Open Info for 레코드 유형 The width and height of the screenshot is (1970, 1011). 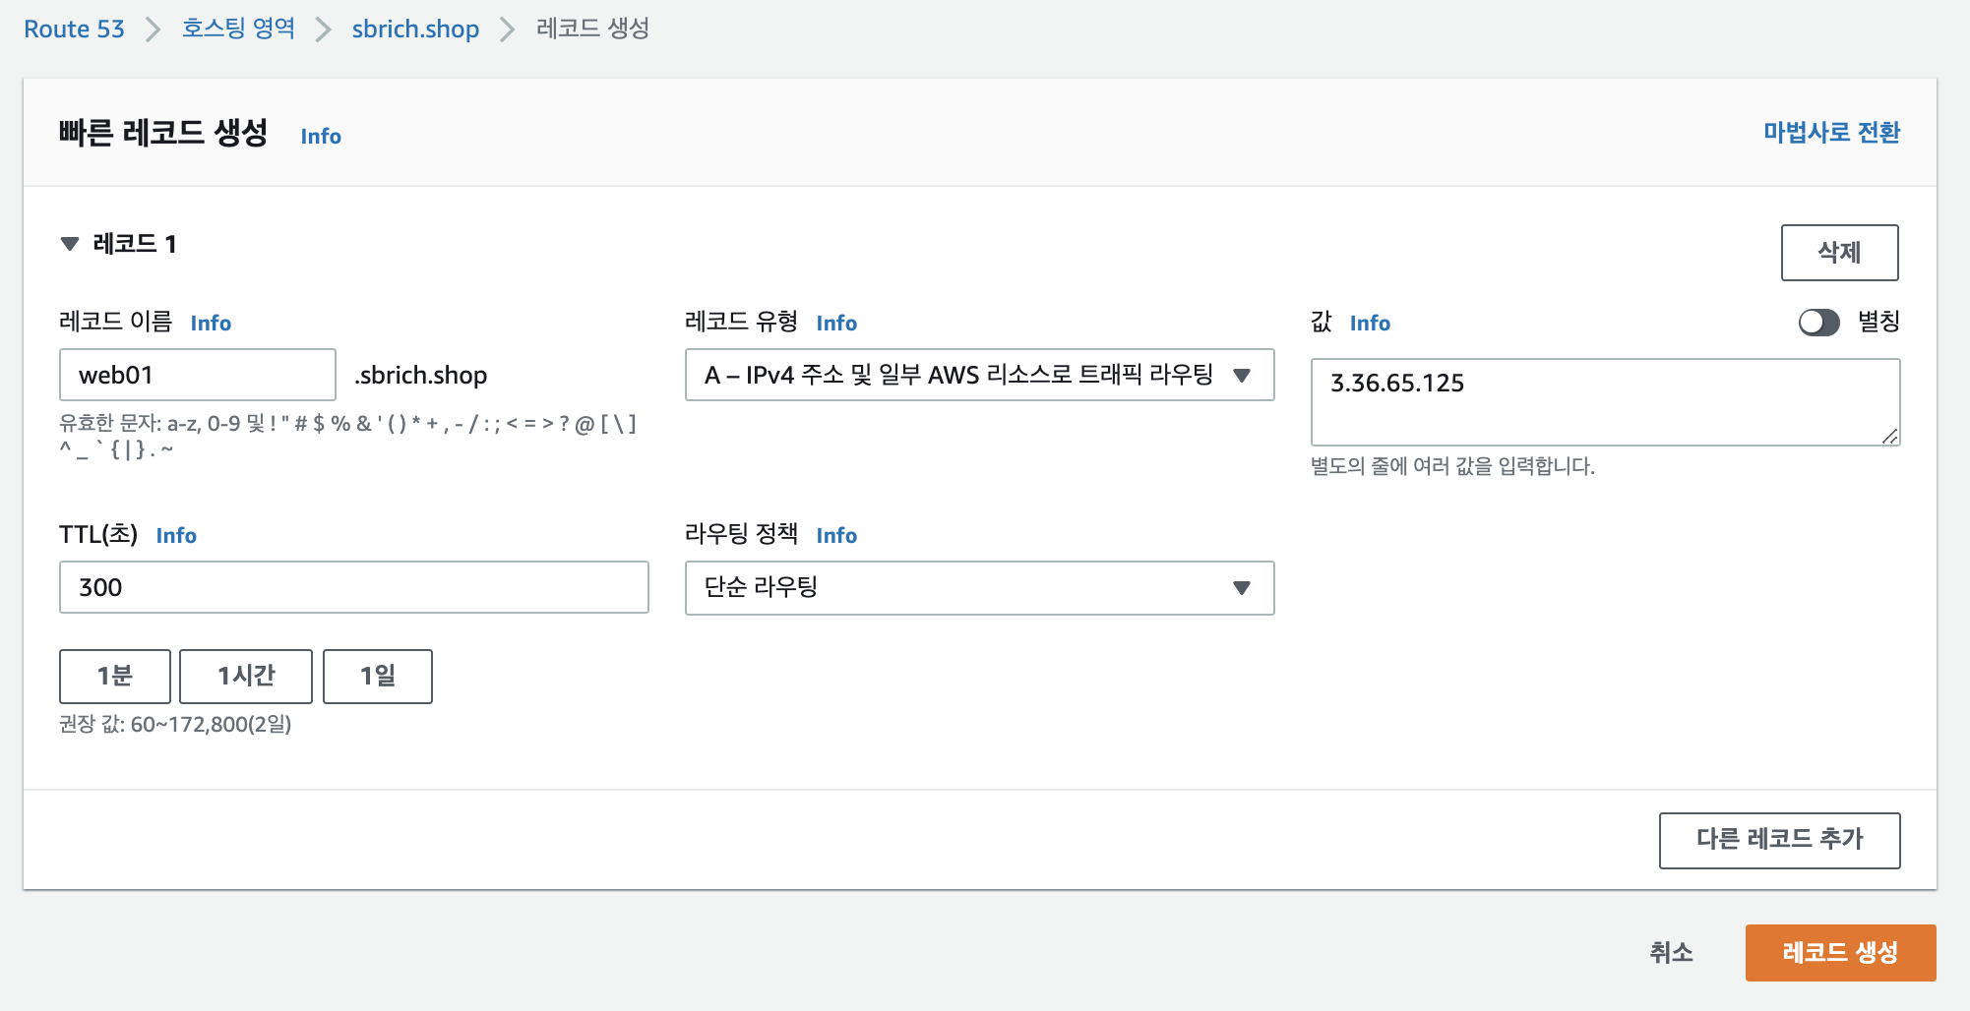click(836, 323)
